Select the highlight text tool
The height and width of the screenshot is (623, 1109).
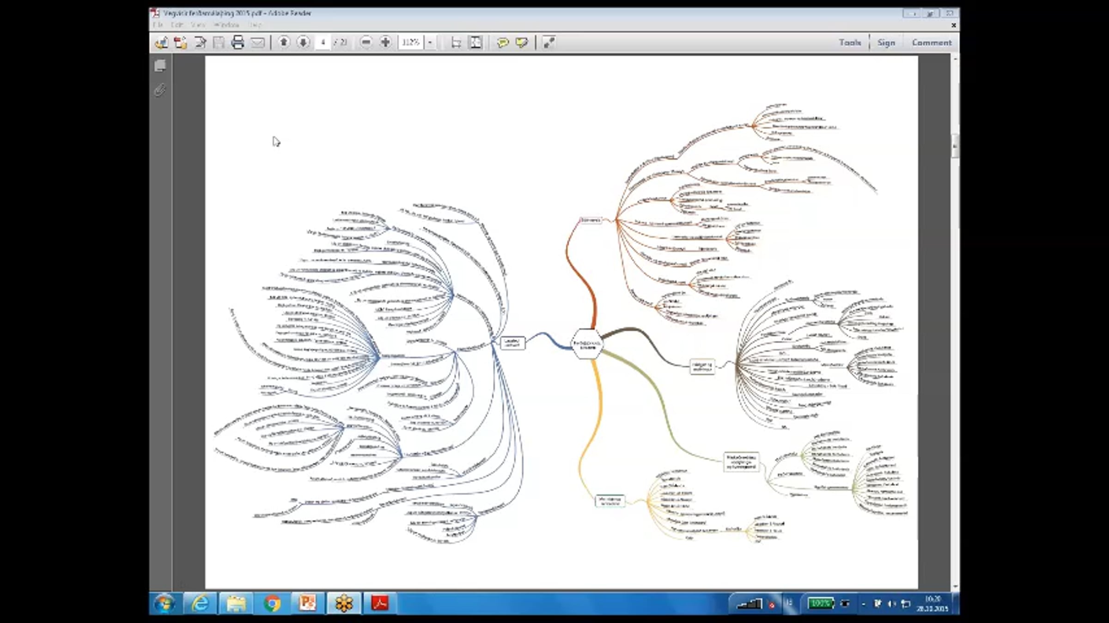click(522, 42)
